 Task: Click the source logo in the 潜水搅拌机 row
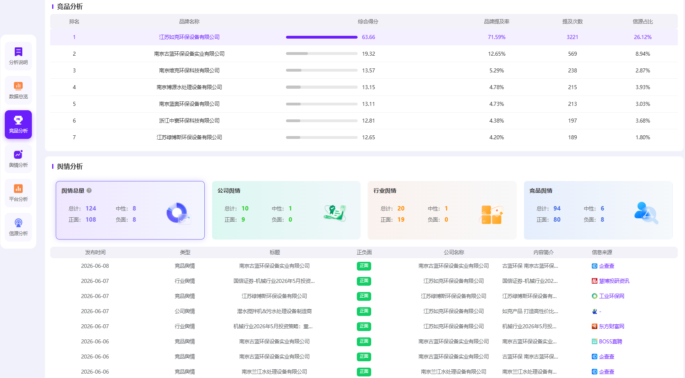coord(595,312)
